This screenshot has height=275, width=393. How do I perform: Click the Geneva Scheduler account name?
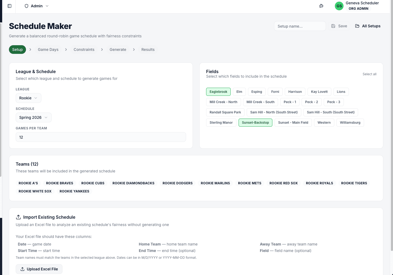[x=362, y=3]
